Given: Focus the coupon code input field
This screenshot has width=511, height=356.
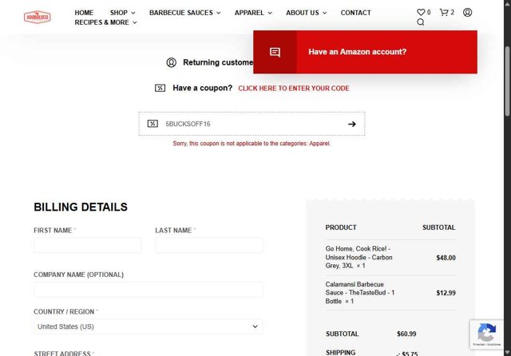Looking at the screenshot, I should coord(254,124).
